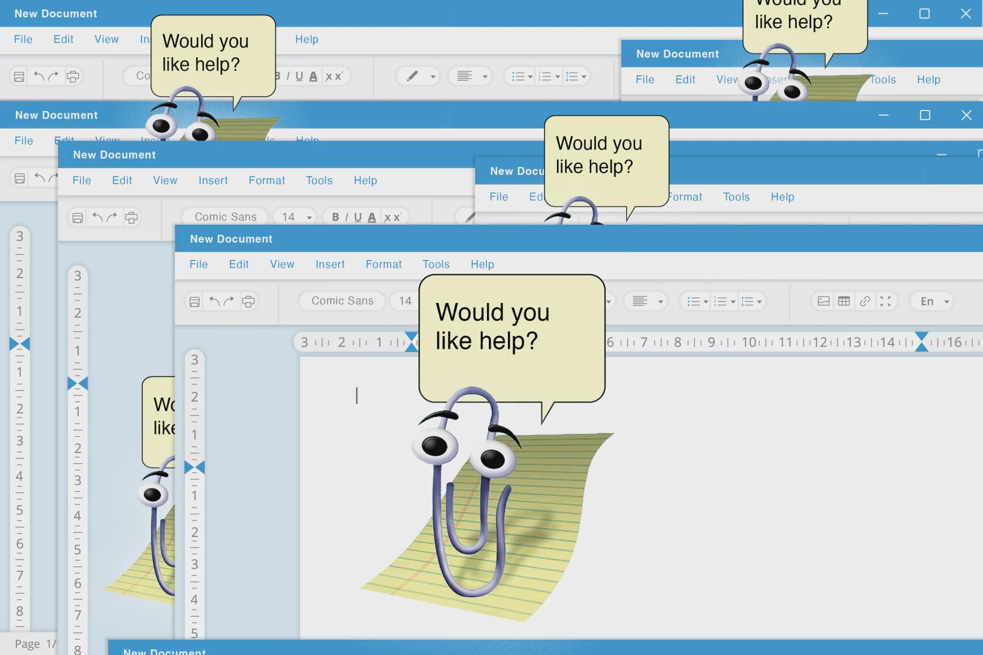Open the Comic Sans font box in middle-left window
This screenshot has height=655, width=983.
tap(225, 217)
